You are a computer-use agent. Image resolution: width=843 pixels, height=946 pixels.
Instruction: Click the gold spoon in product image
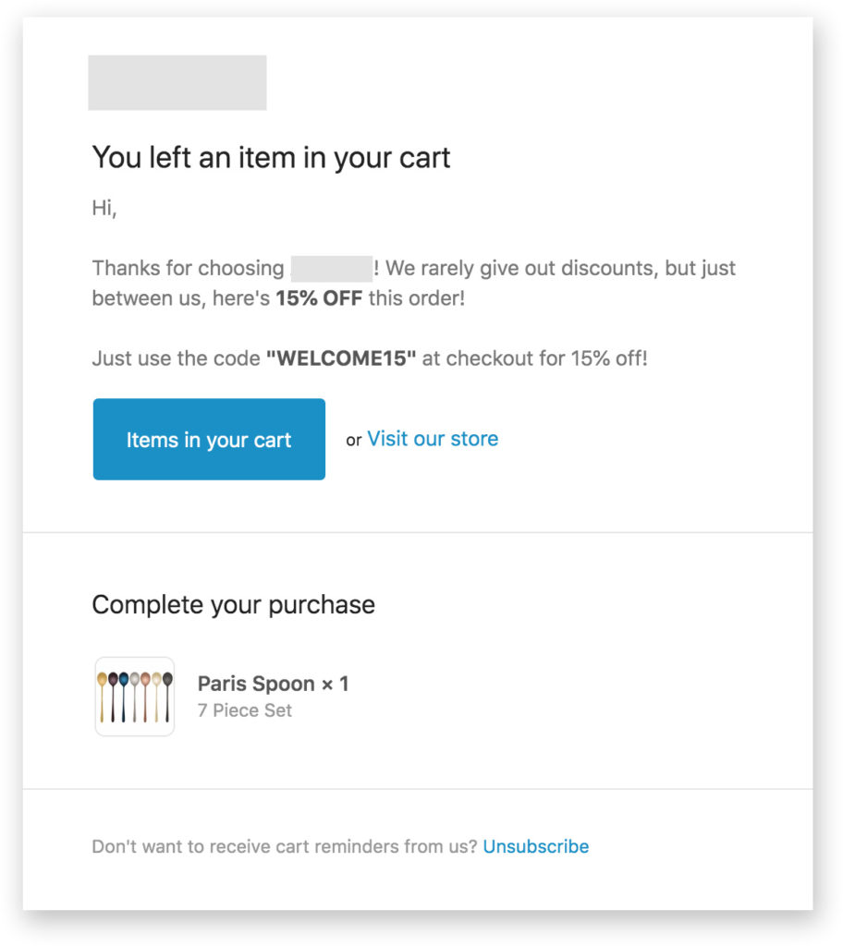102,680
